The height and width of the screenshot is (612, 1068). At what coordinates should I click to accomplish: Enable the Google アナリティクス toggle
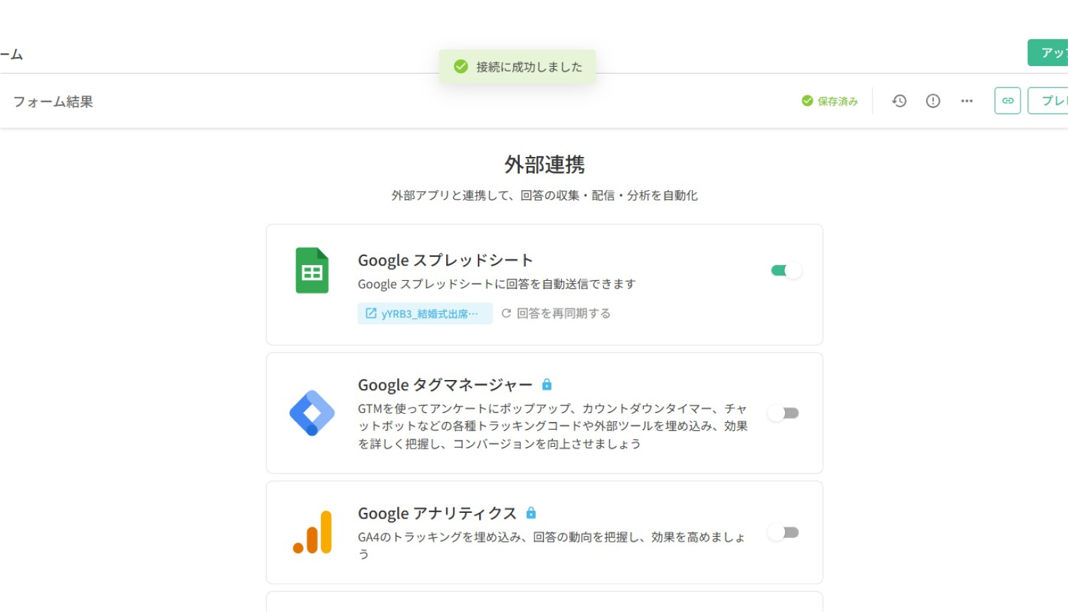click(x=784, y=532)
